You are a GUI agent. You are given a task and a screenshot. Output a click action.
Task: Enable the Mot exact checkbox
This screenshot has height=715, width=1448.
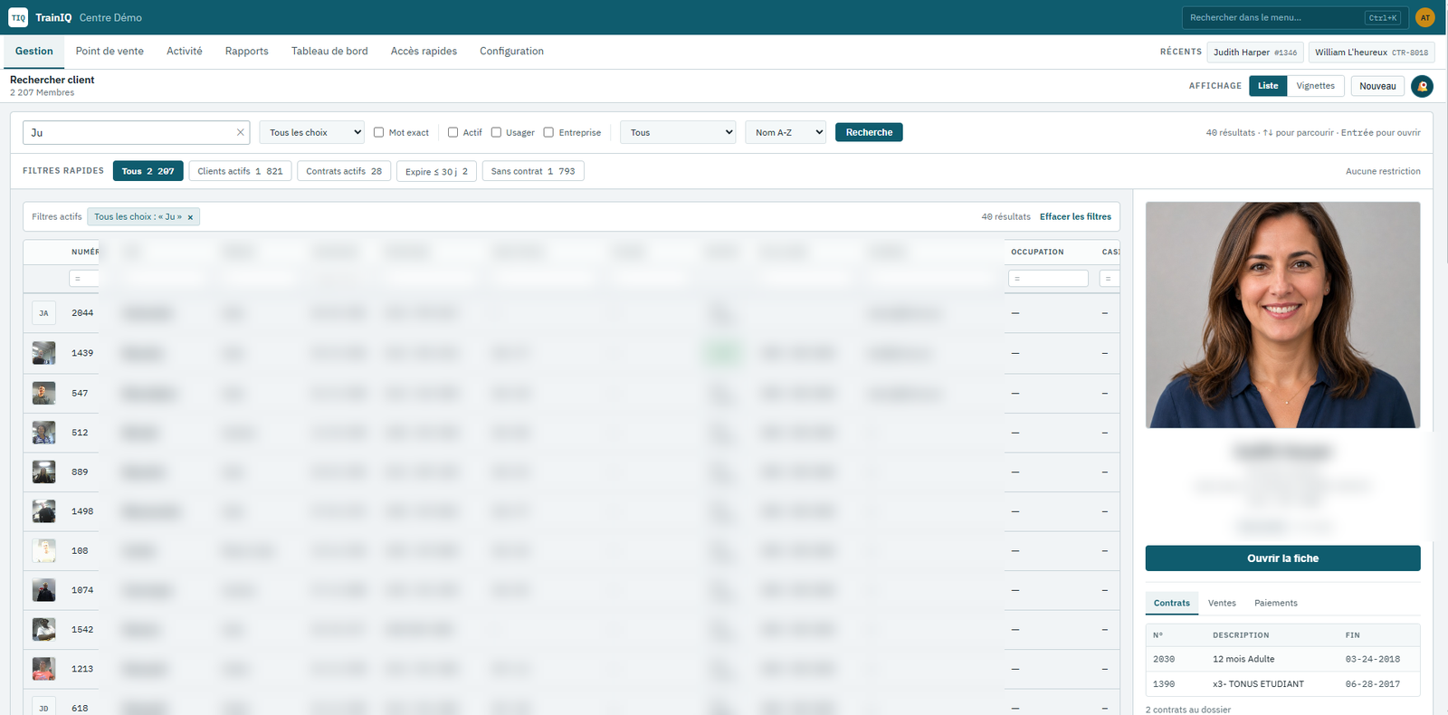[x=379, y=132]
